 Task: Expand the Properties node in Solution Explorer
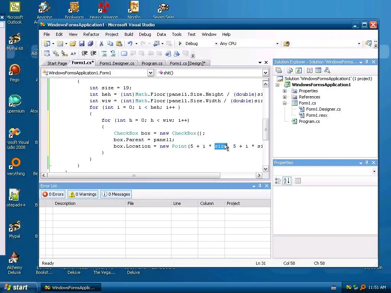click(284, 91)
